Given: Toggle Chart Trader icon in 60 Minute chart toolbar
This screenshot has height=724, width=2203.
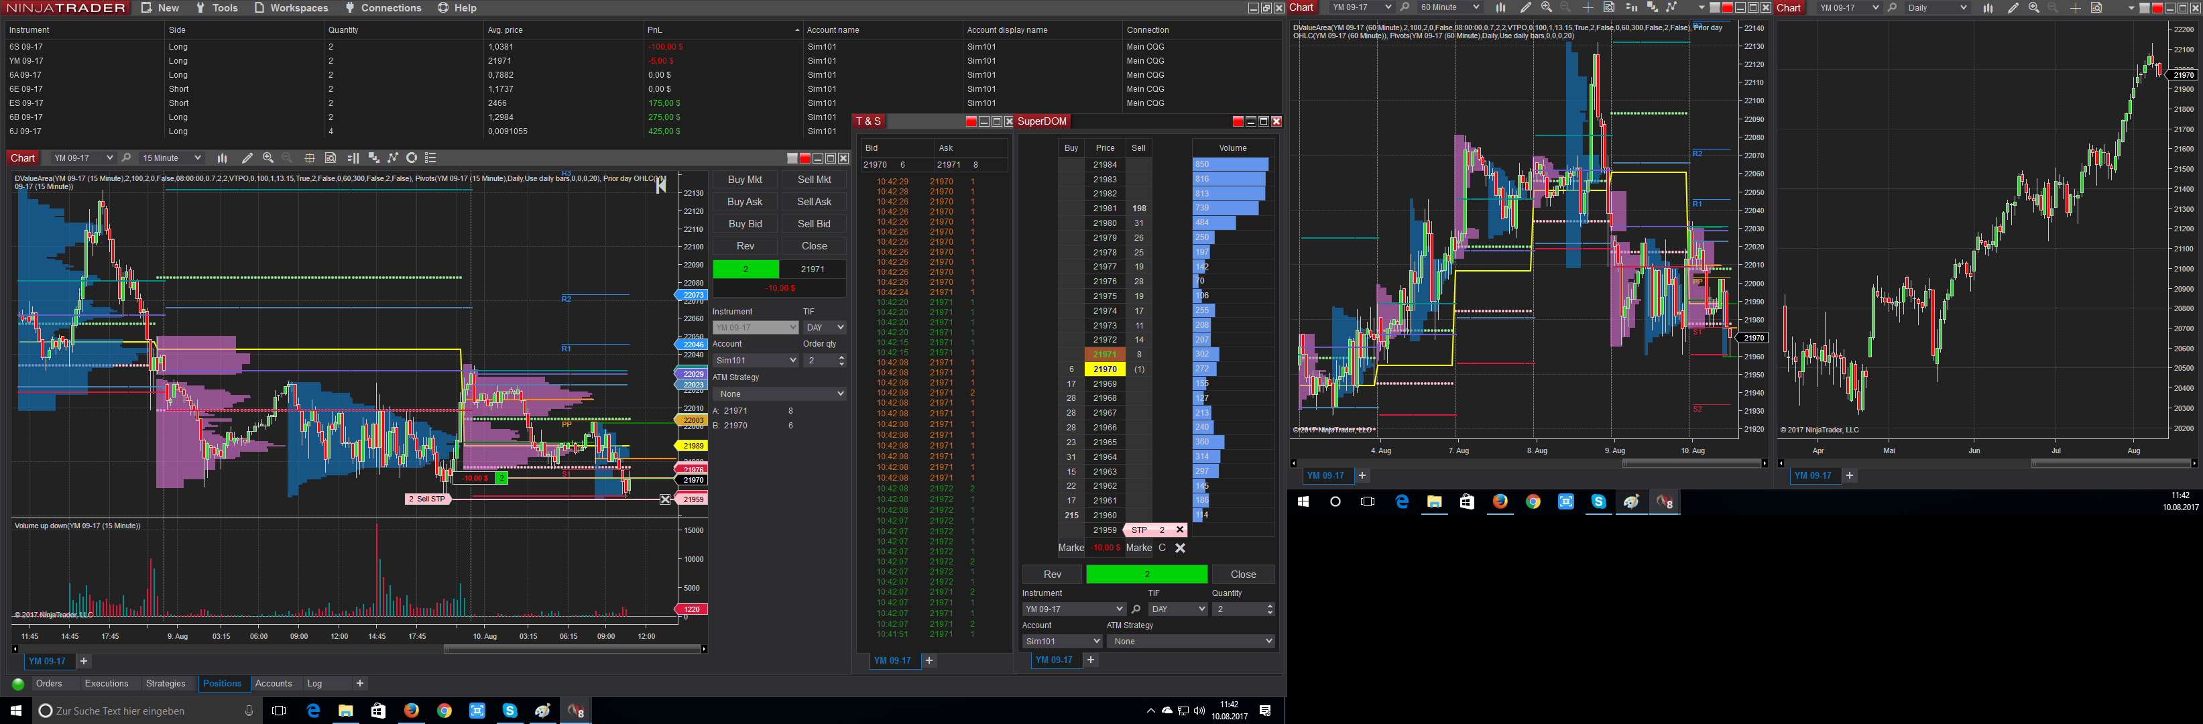Looking at the screenshot, I should click(x=1631, y=7).
